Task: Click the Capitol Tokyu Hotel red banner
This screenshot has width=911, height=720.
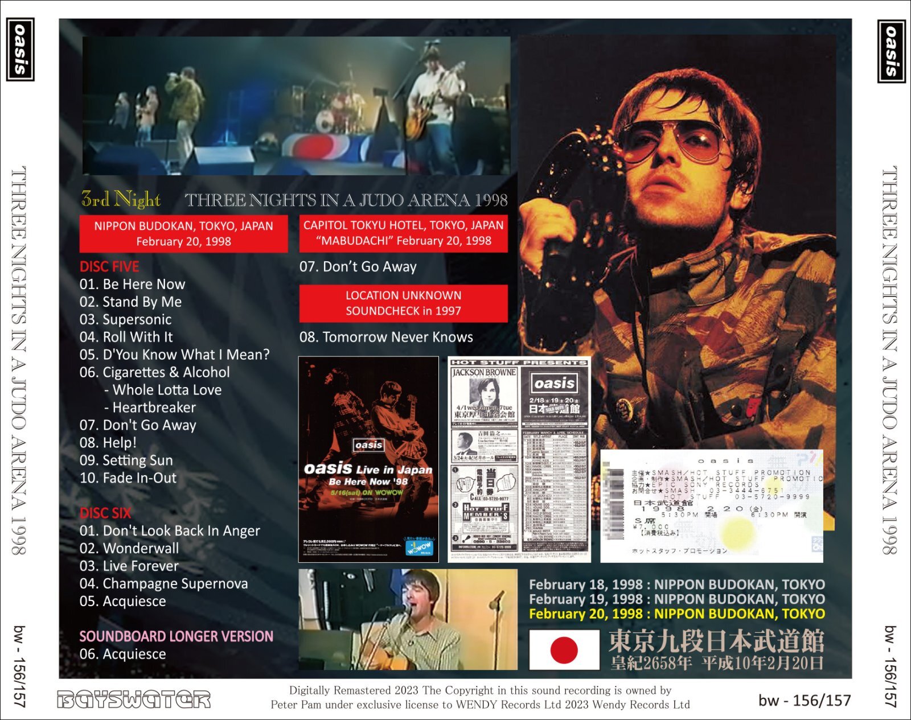Action: tap(403, 233)
